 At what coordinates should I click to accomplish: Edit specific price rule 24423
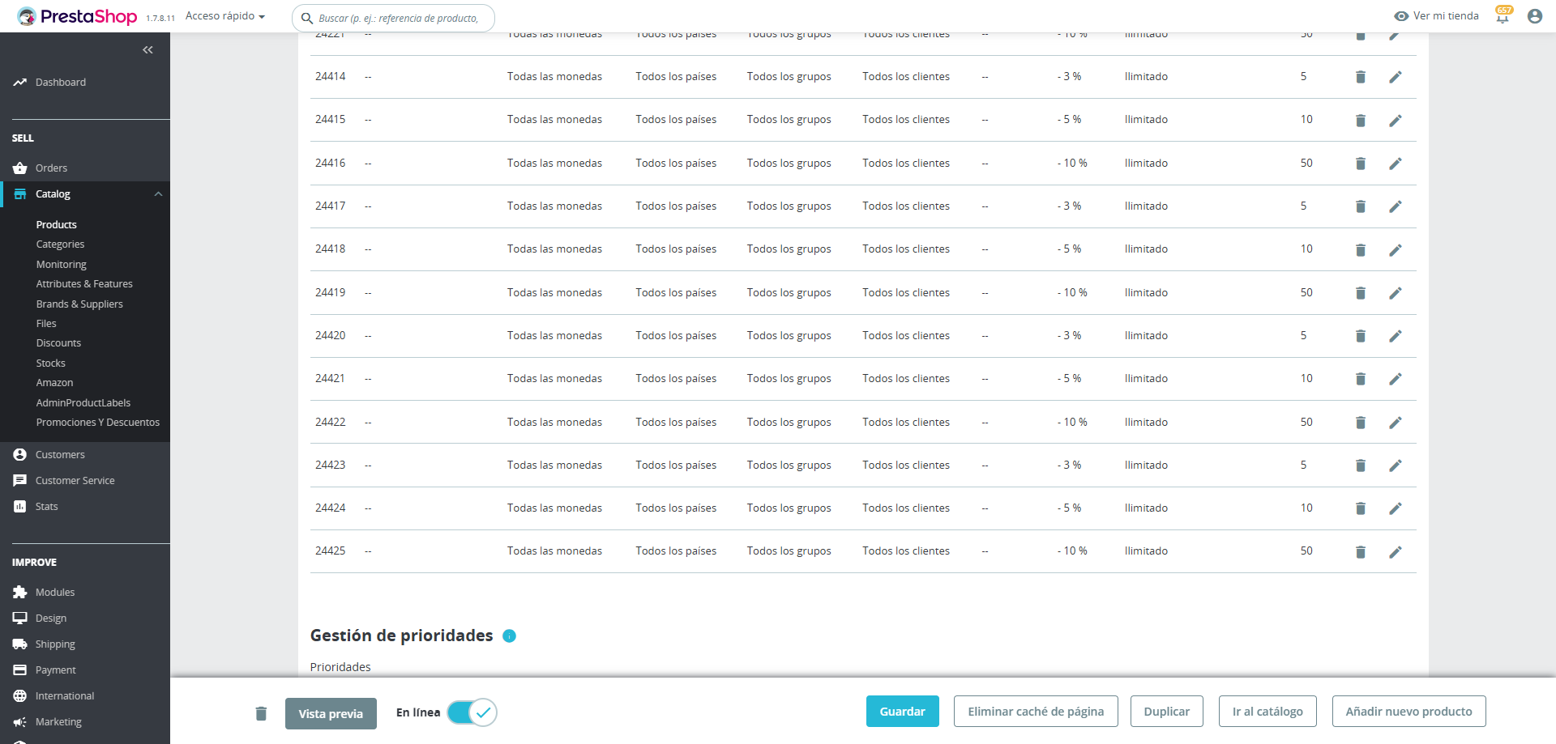click(1396, 466)
